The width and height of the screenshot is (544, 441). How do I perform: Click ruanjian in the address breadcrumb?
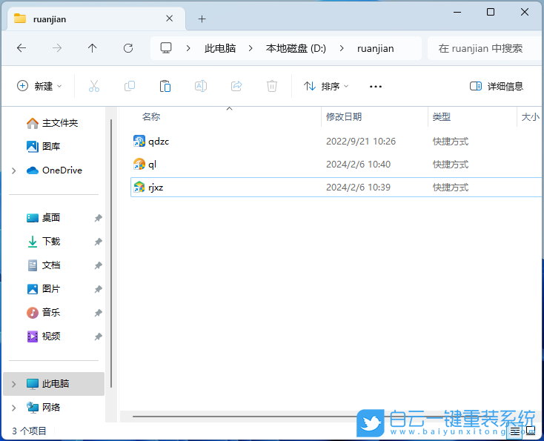point(375,48)
